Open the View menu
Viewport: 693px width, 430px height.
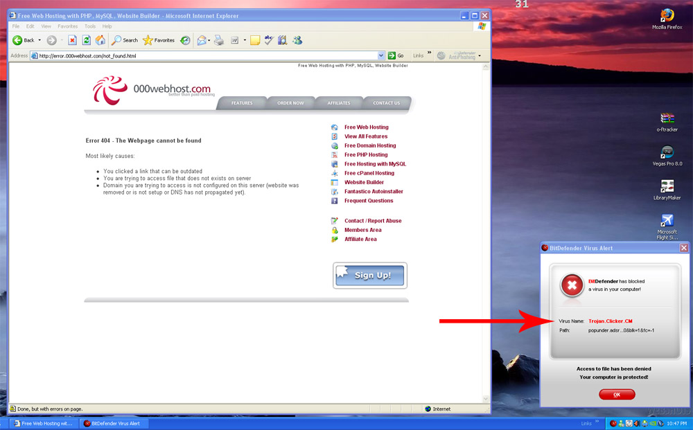tap(46, 26)
